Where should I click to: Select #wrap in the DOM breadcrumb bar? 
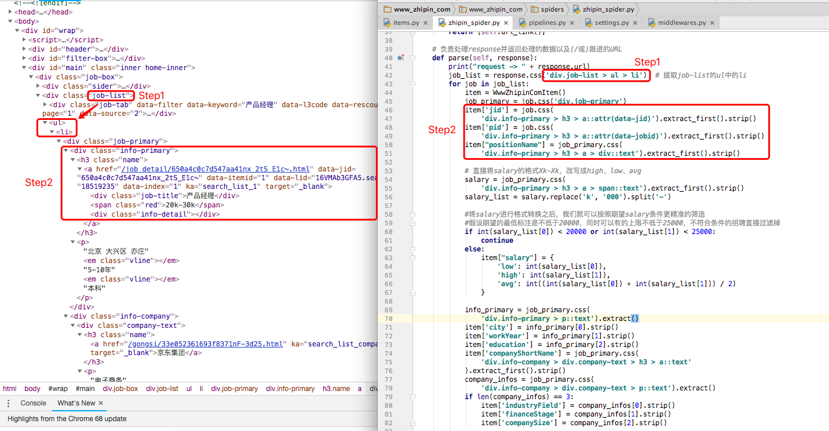(x=58, y=389)
